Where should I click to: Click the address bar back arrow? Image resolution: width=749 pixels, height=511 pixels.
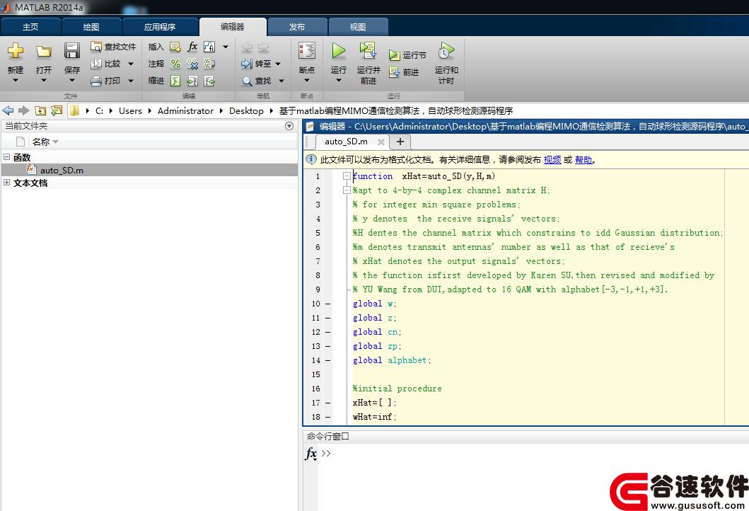(8, 110)
